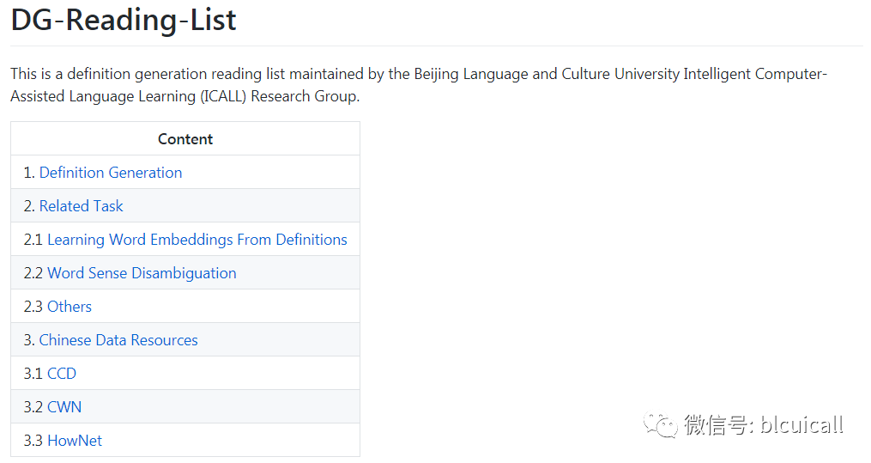Open the Definition Generation link
The image size is (871, 463).
111,173
